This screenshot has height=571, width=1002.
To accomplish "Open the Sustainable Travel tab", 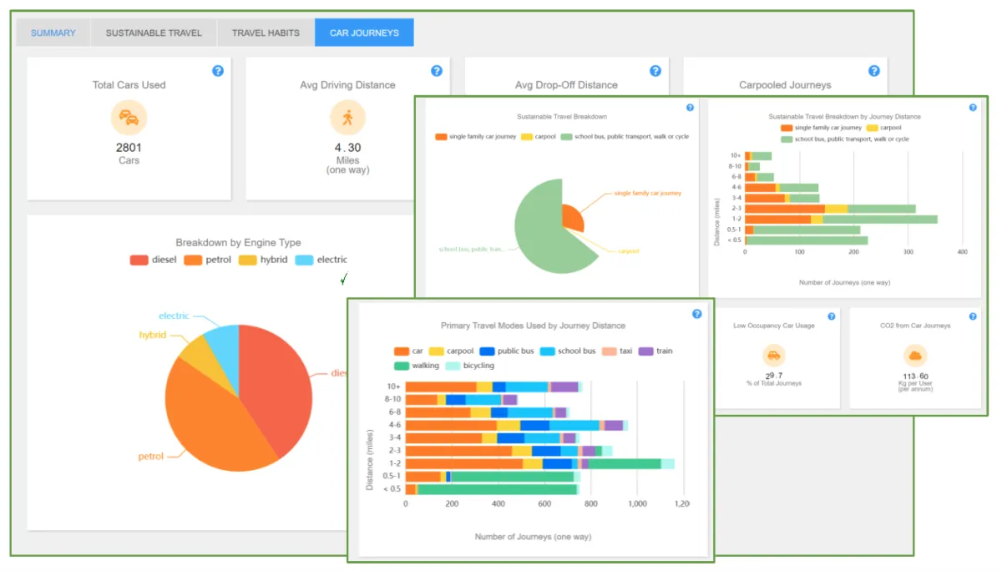I will (154, 33).
